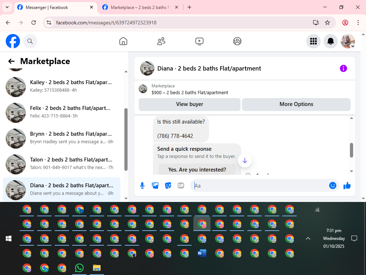Image resolution: width=366 pixels, height=275 pixels.
Task: Open Felix conversation in list
Action: (61, 113)
